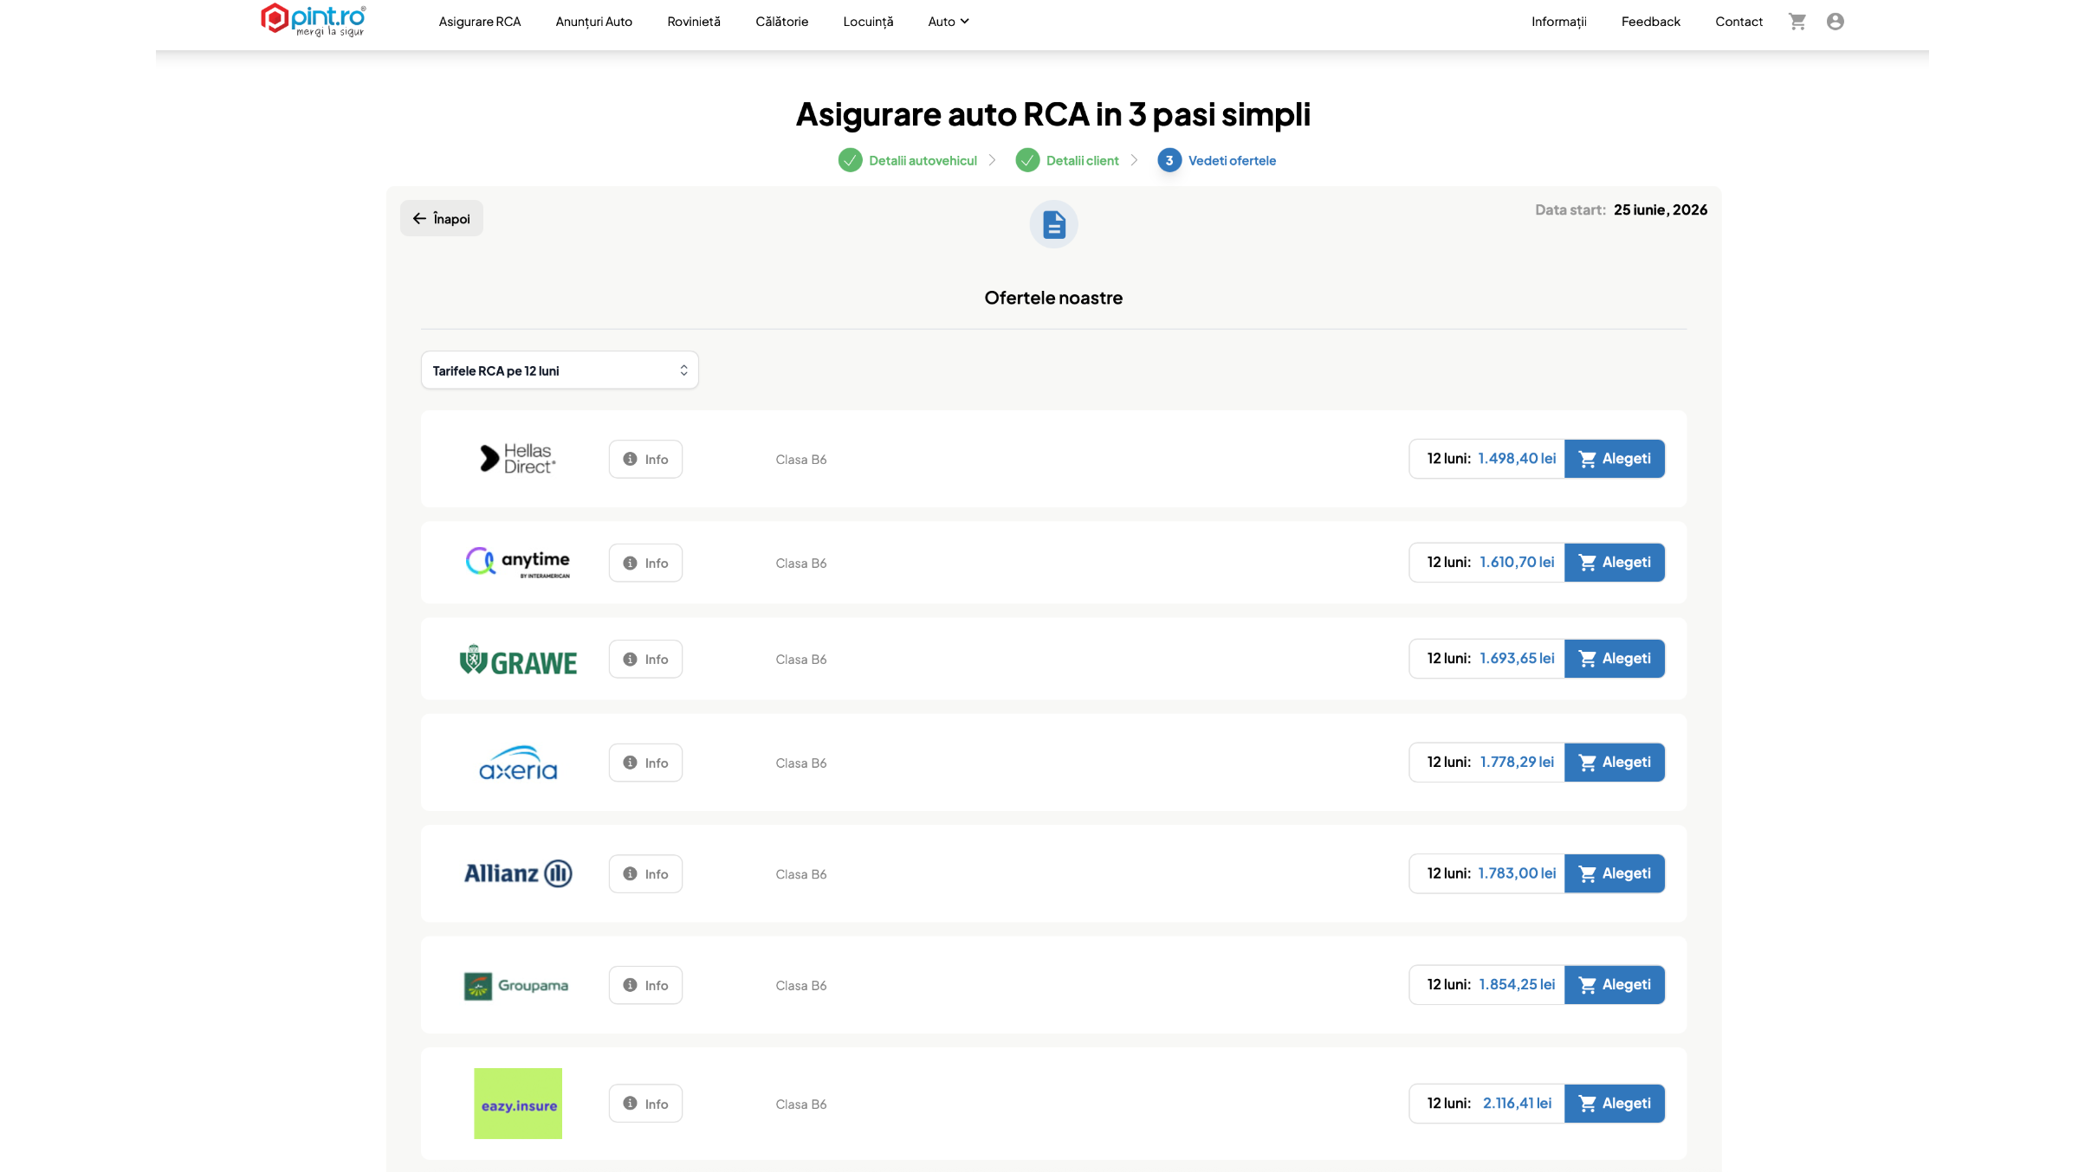Open Info for Groupama offer

[x=645, y=985]
